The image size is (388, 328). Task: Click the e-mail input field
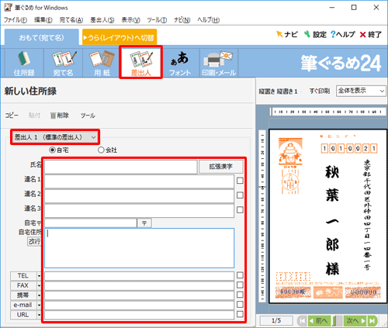pos(139,306)
